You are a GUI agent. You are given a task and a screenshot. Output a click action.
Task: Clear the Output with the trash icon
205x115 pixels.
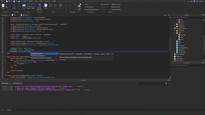pos(166,83)
